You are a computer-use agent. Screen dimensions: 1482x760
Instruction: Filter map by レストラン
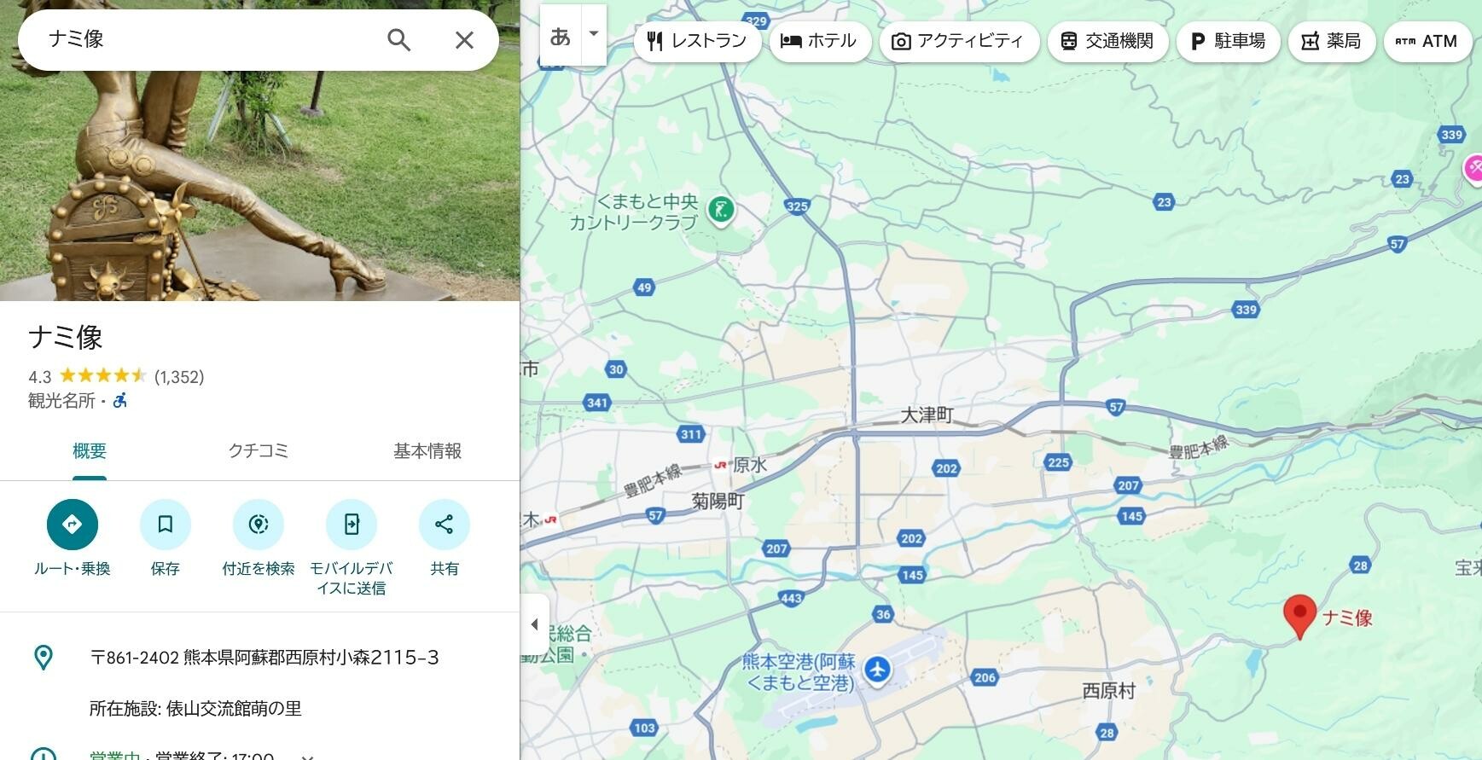697,41
